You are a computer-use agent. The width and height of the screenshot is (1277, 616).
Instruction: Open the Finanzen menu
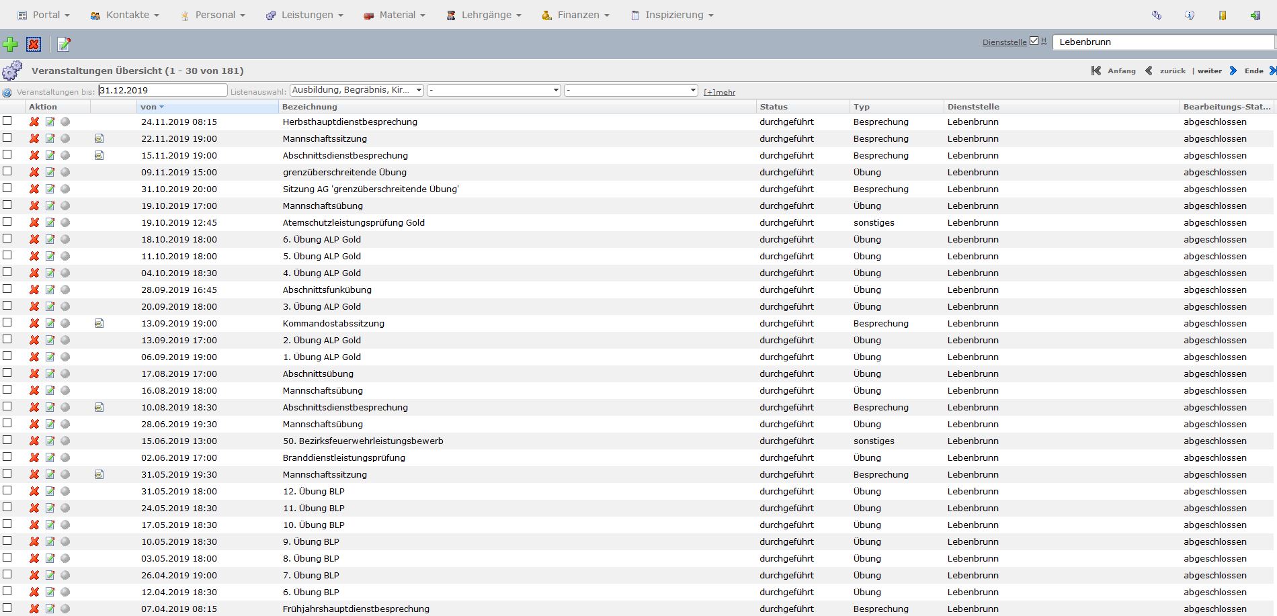click(x=577, y=15)
